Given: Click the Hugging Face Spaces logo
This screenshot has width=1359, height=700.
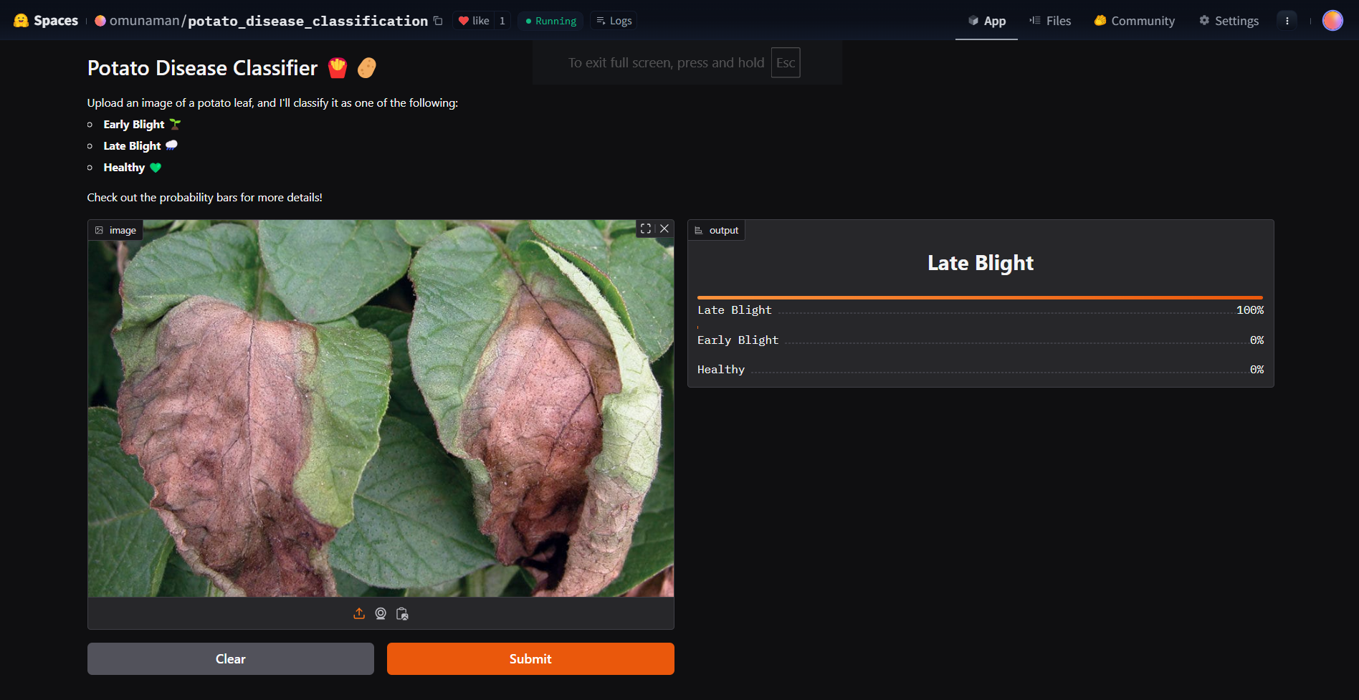Looking at the screenshot, I should [x=46, y=21].
